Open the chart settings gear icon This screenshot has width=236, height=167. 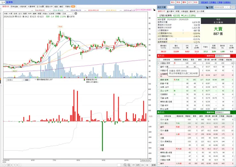point(76,13)
